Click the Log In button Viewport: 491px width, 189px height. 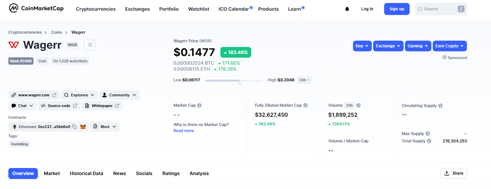[367, 9]
